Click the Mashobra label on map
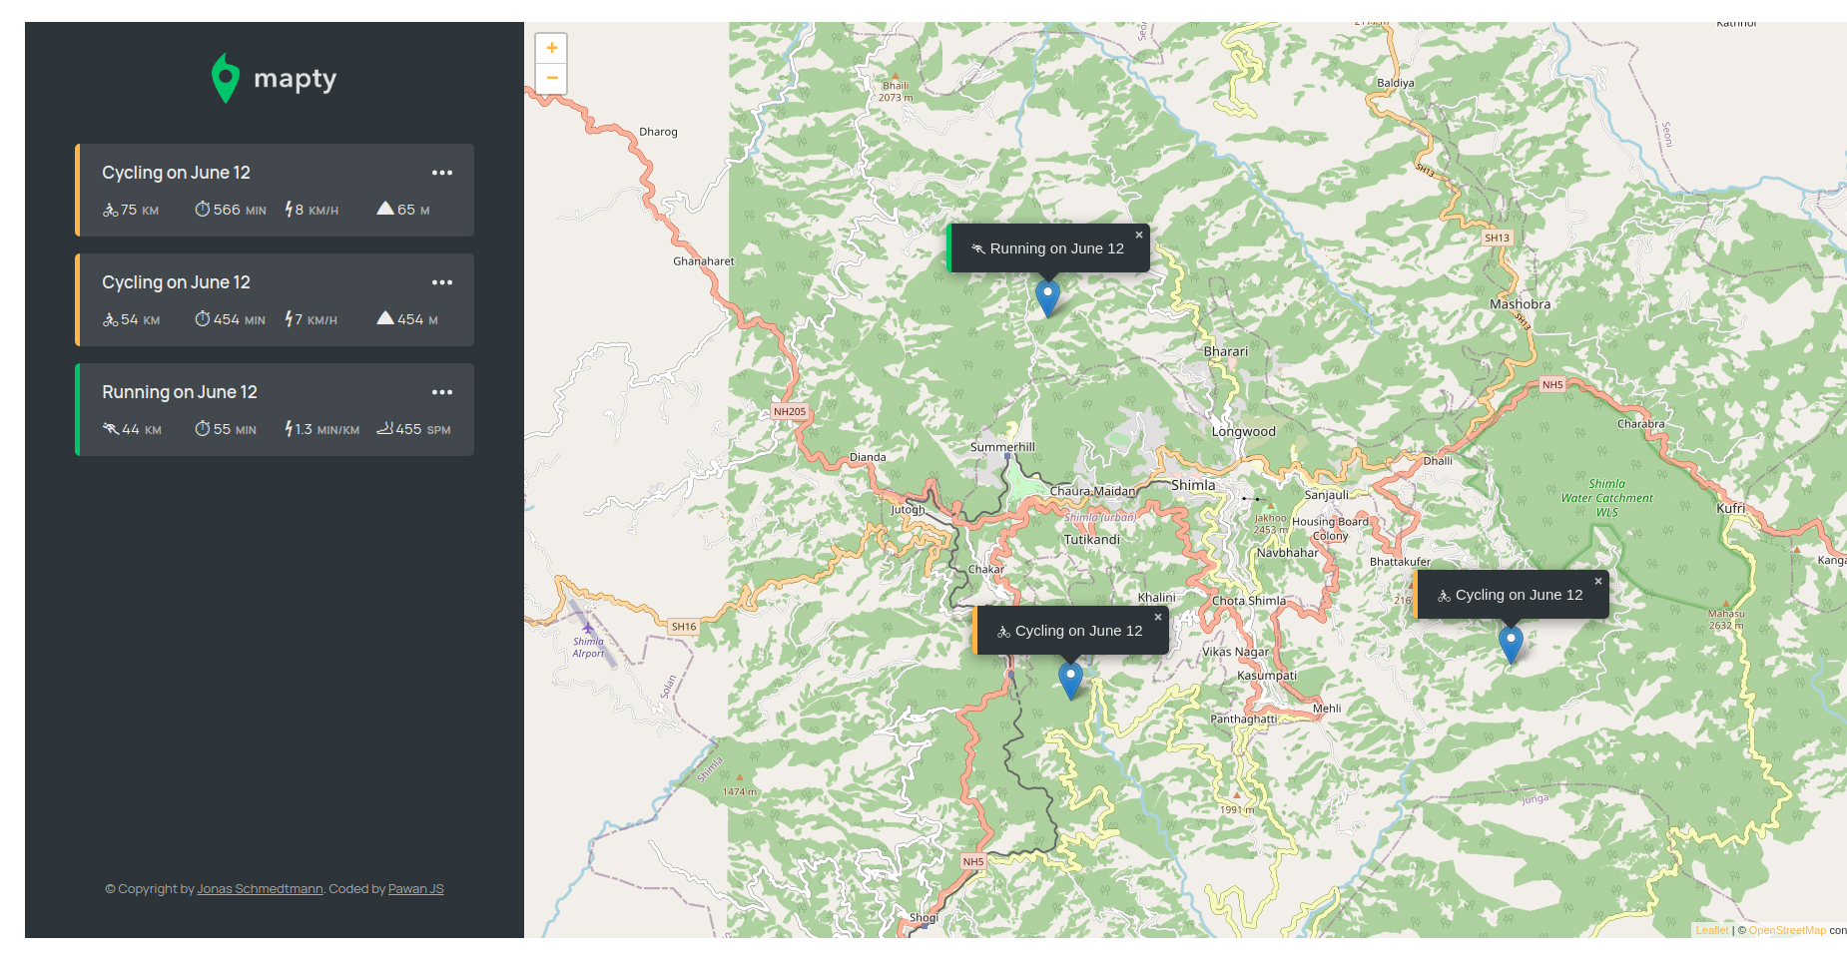This screenshot has height=963, width=1847. click(x=1520, y=304)
